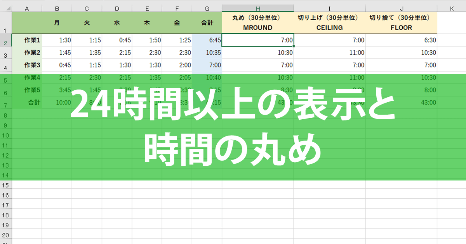Click the 木 header cell
This screenshot has width=466, height=244.
pos(147,23)
